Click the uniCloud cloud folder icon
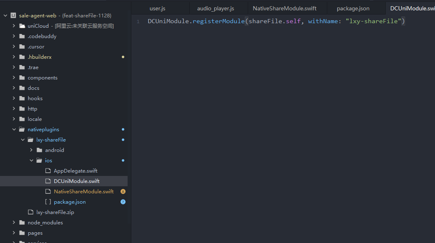This screenshot has height=243, width=435. pos(22,26)
